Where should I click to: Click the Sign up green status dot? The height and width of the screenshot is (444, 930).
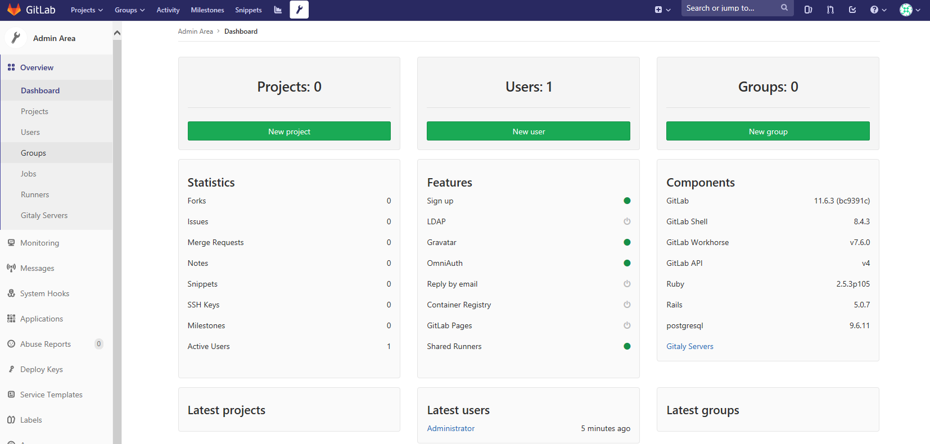(627, 201)
